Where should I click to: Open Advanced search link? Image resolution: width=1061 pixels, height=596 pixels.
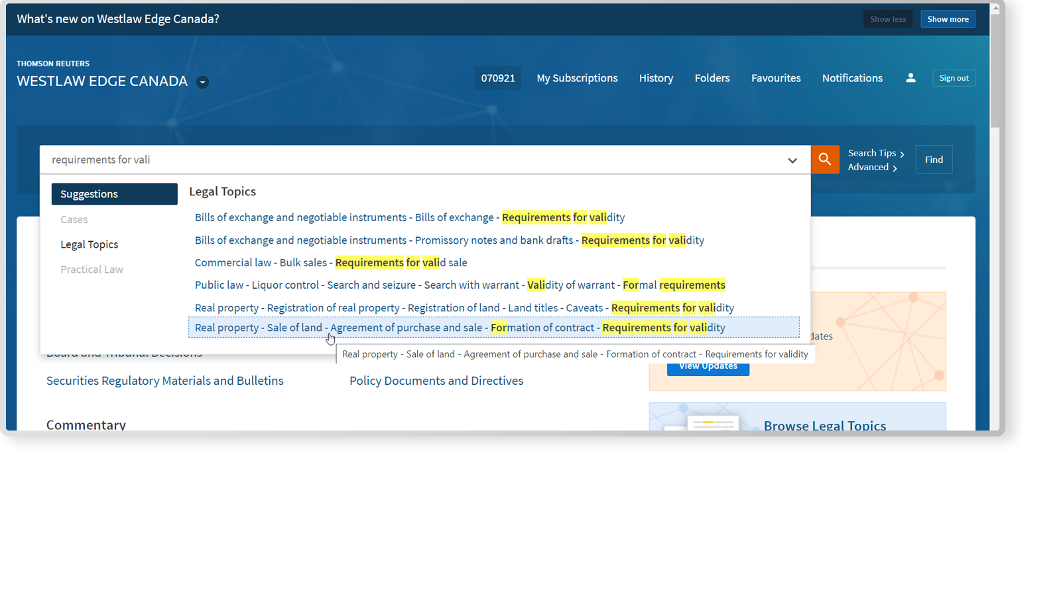coord(872,168)
